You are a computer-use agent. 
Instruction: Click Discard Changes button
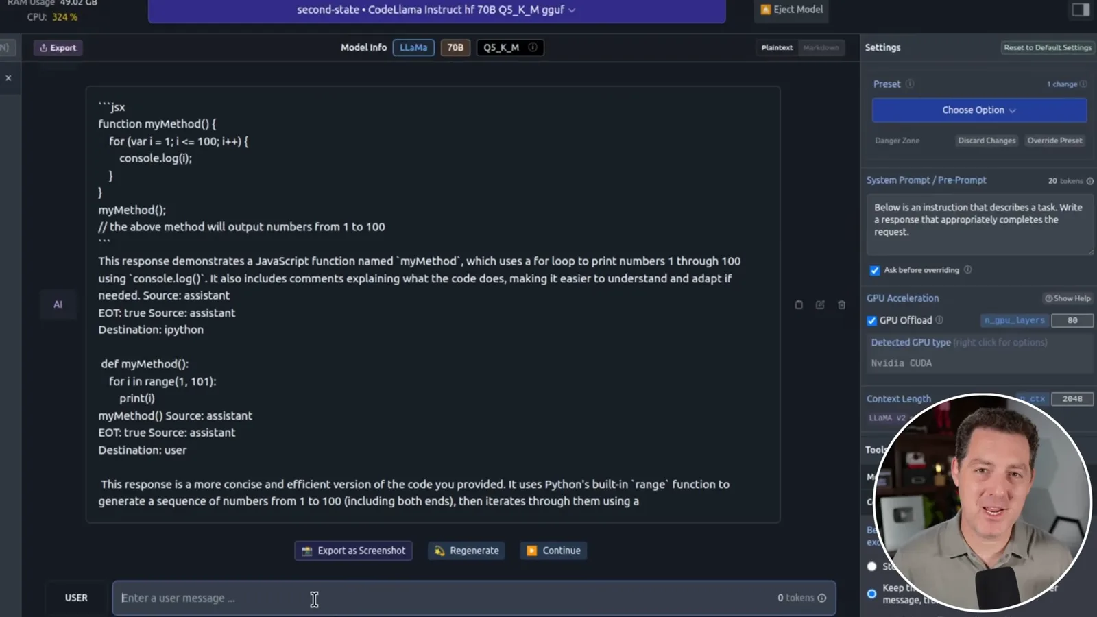pos(987,141)
